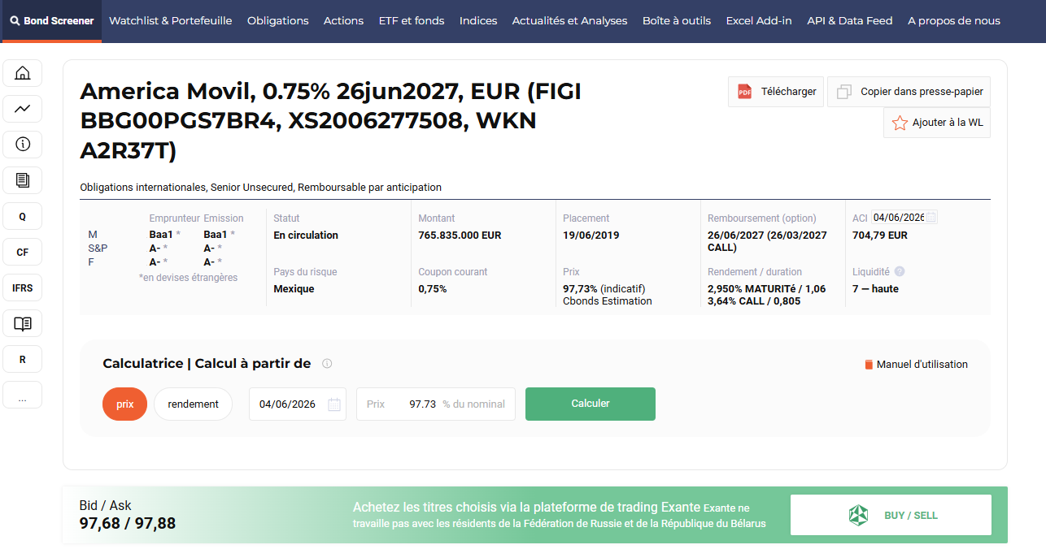The width and height of the screenshot is (1046, 549).
Task: Open Boîte à outils menu
Action: [677, 21]
